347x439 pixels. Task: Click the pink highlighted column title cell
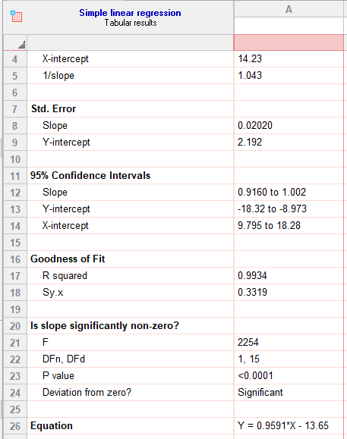(289, 42)
